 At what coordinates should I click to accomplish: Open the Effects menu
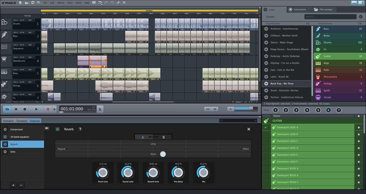pyautogui.click(x=60, y=3)
